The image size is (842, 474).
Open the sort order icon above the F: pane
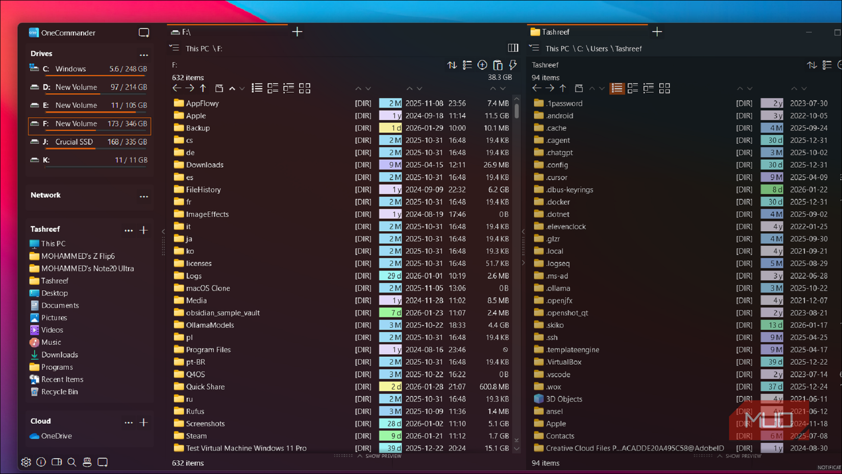tap(452, 65)
